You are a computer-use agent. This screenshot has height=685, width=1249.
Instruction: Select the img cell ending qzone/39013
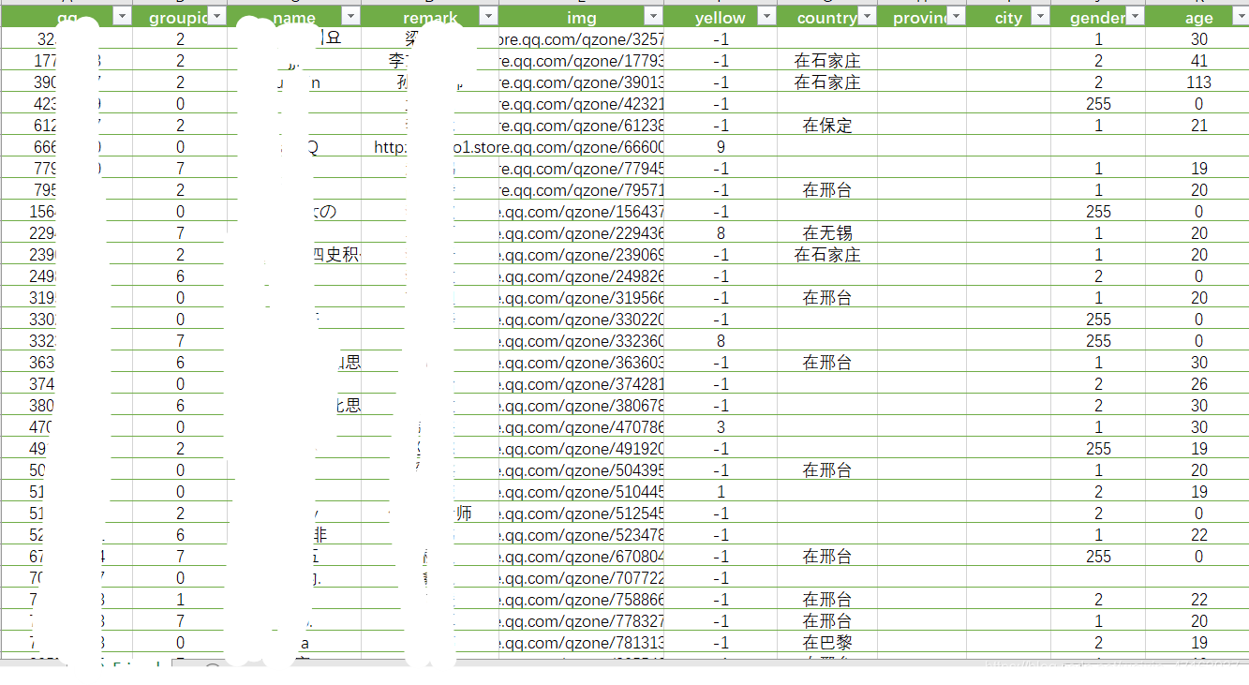pyautogui.click(x=581, y=82)
